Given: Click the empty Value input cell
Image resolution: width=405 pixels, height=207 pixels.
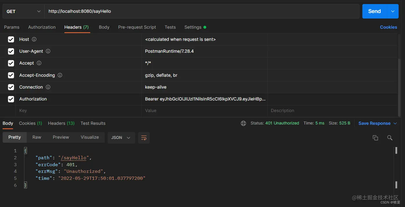Looking at the screenshot, I should point(205,111).
